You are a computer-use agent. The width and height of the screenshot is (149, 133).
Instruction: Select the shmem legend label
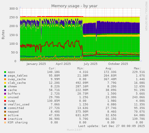point(12,86)
